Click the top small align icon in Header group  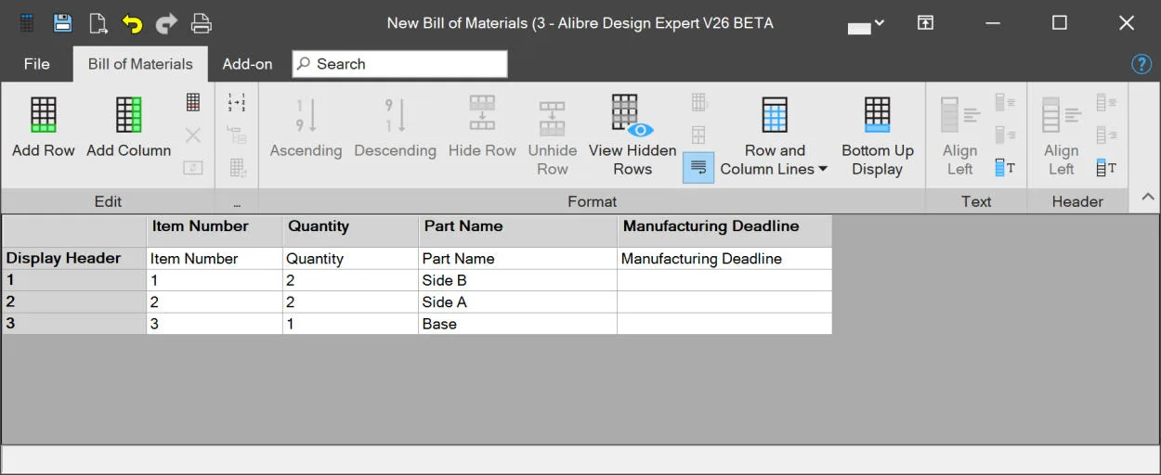coord(1106,102)
